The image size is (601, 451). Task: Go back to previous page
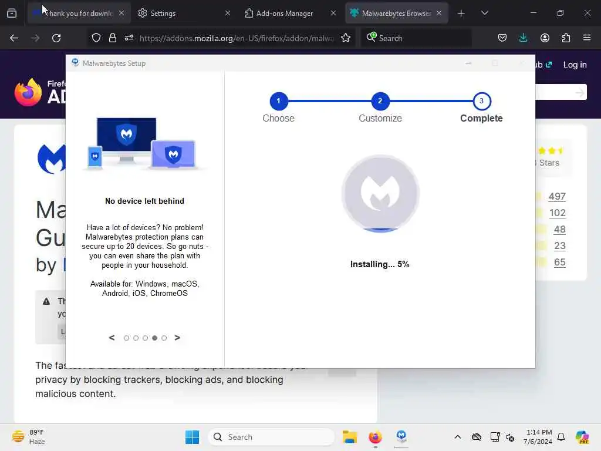click(x=14, y=38)
